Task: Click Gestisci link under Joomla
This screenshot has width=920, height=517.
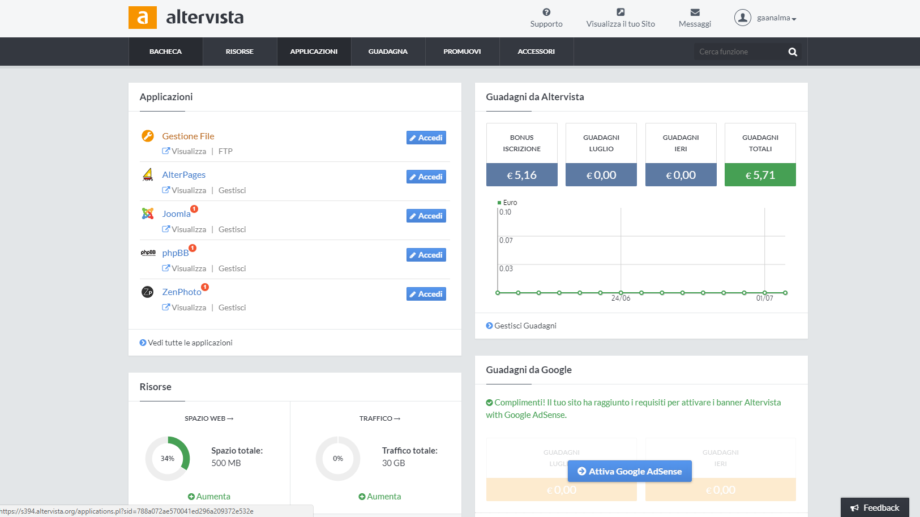Action: [232, 229]
